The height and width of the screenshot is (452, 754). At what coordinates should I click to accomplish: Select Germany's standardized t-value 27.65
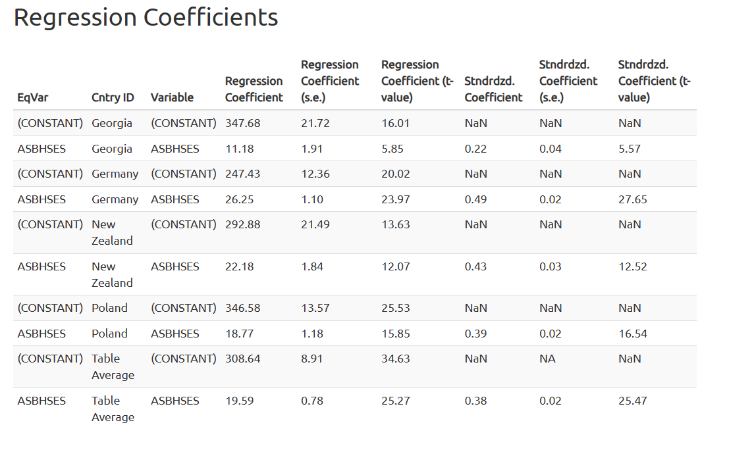(632, 199)
